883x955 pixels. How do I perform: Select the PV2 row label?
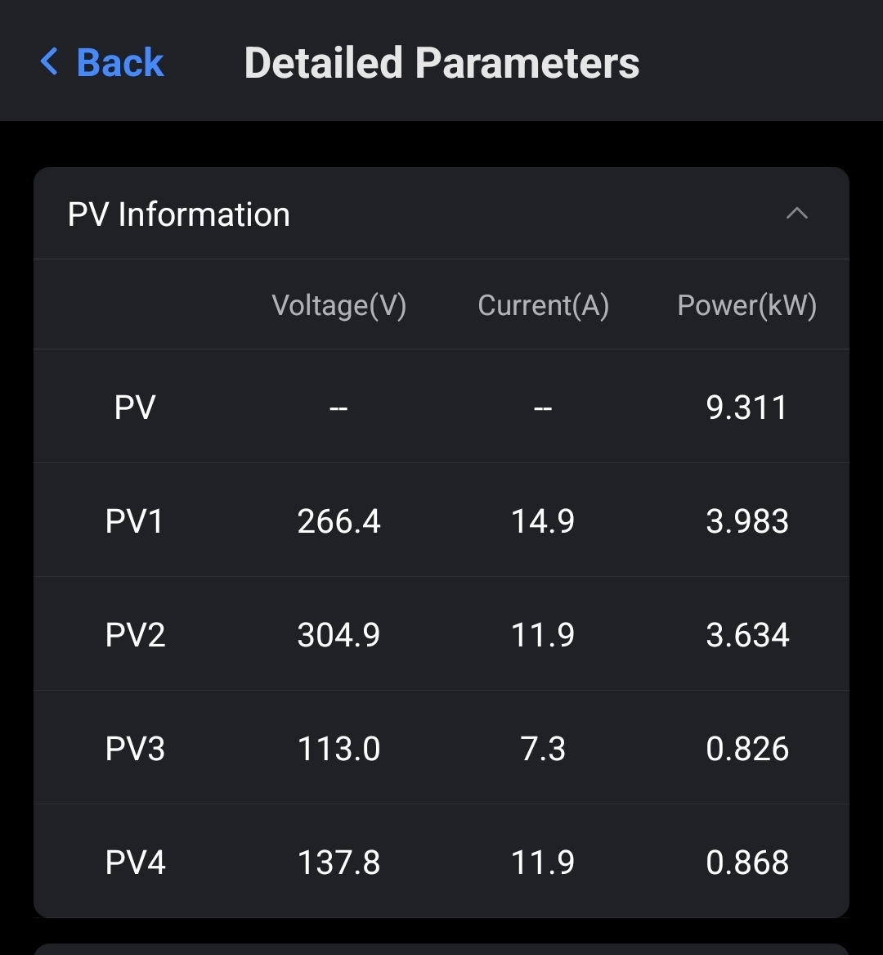(135, 635)
